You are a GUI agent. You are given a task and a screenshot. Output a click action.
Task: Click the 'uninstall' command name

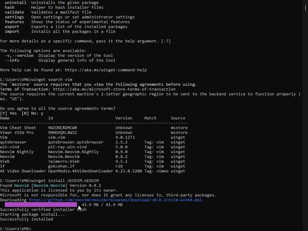click(16, 2)
